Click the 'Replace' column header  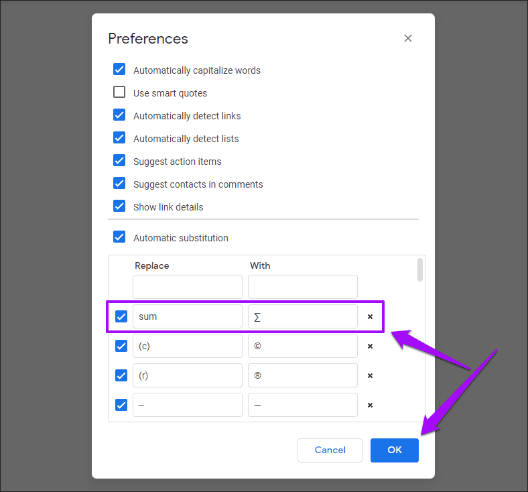click(x=152, y=265)
